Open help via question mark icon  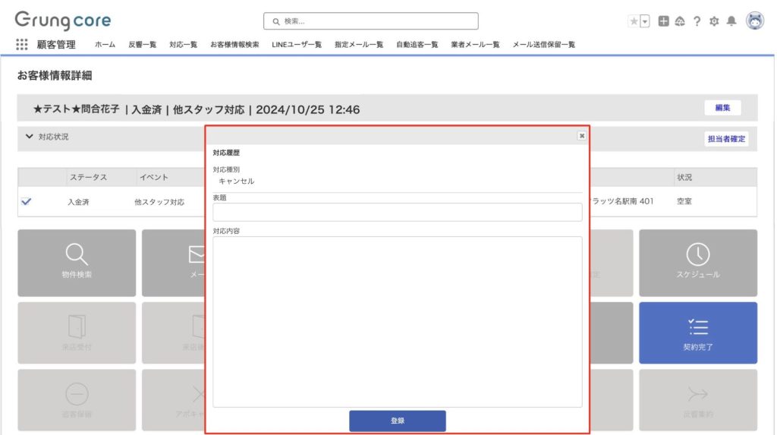tap(697, 21)
